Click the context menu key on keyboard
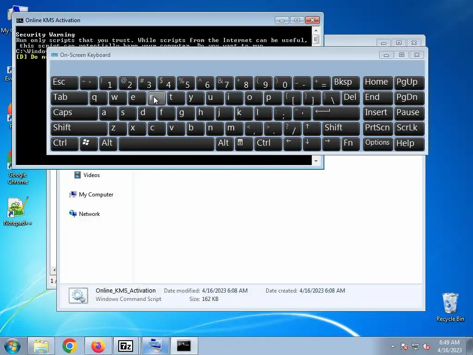This screenshot has height=355, width=473. pos(244,144)
